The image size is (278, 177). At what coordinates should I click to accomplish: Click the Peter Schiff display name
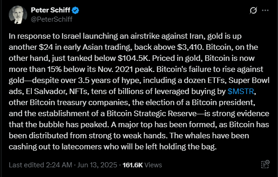[51, 10]
